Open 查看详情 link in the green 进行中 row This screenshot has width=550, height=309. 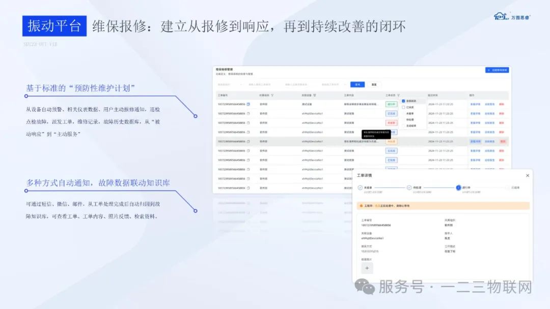coord(475,104)
